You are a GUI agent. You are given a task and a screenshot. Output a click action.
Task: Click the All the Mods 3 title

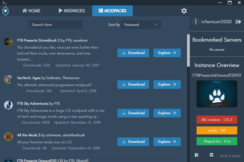tap(29, 135)
